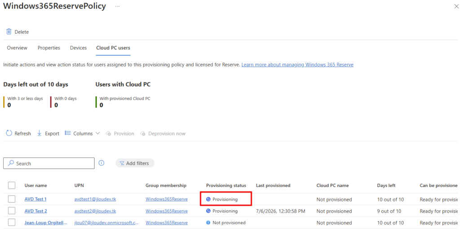Check the box for Jean-Loup Orgitell row
The height and width of the screenshot is (231, 460).
click(12, 222)
